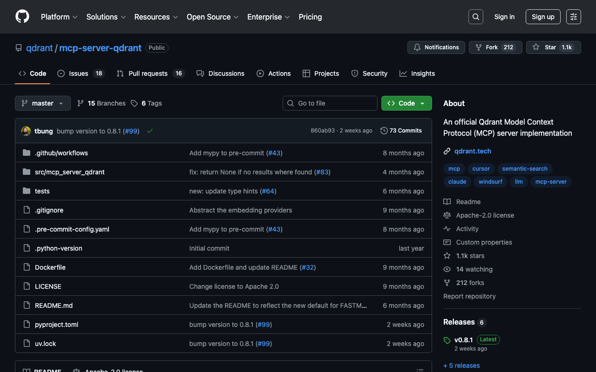596x372 pixels.
Task: Open the .github/workflows folder
Action: (x=61, y=153)
